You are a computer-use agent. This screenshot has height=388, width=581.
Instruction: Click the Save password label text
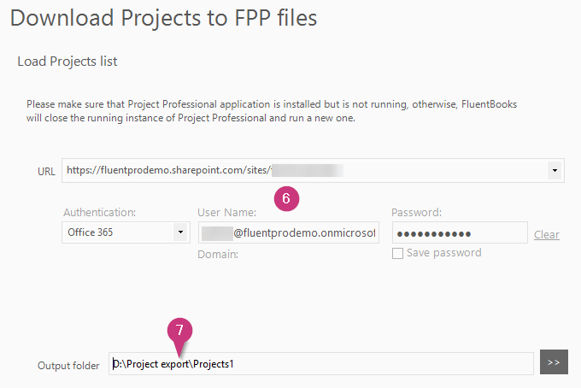444,253
